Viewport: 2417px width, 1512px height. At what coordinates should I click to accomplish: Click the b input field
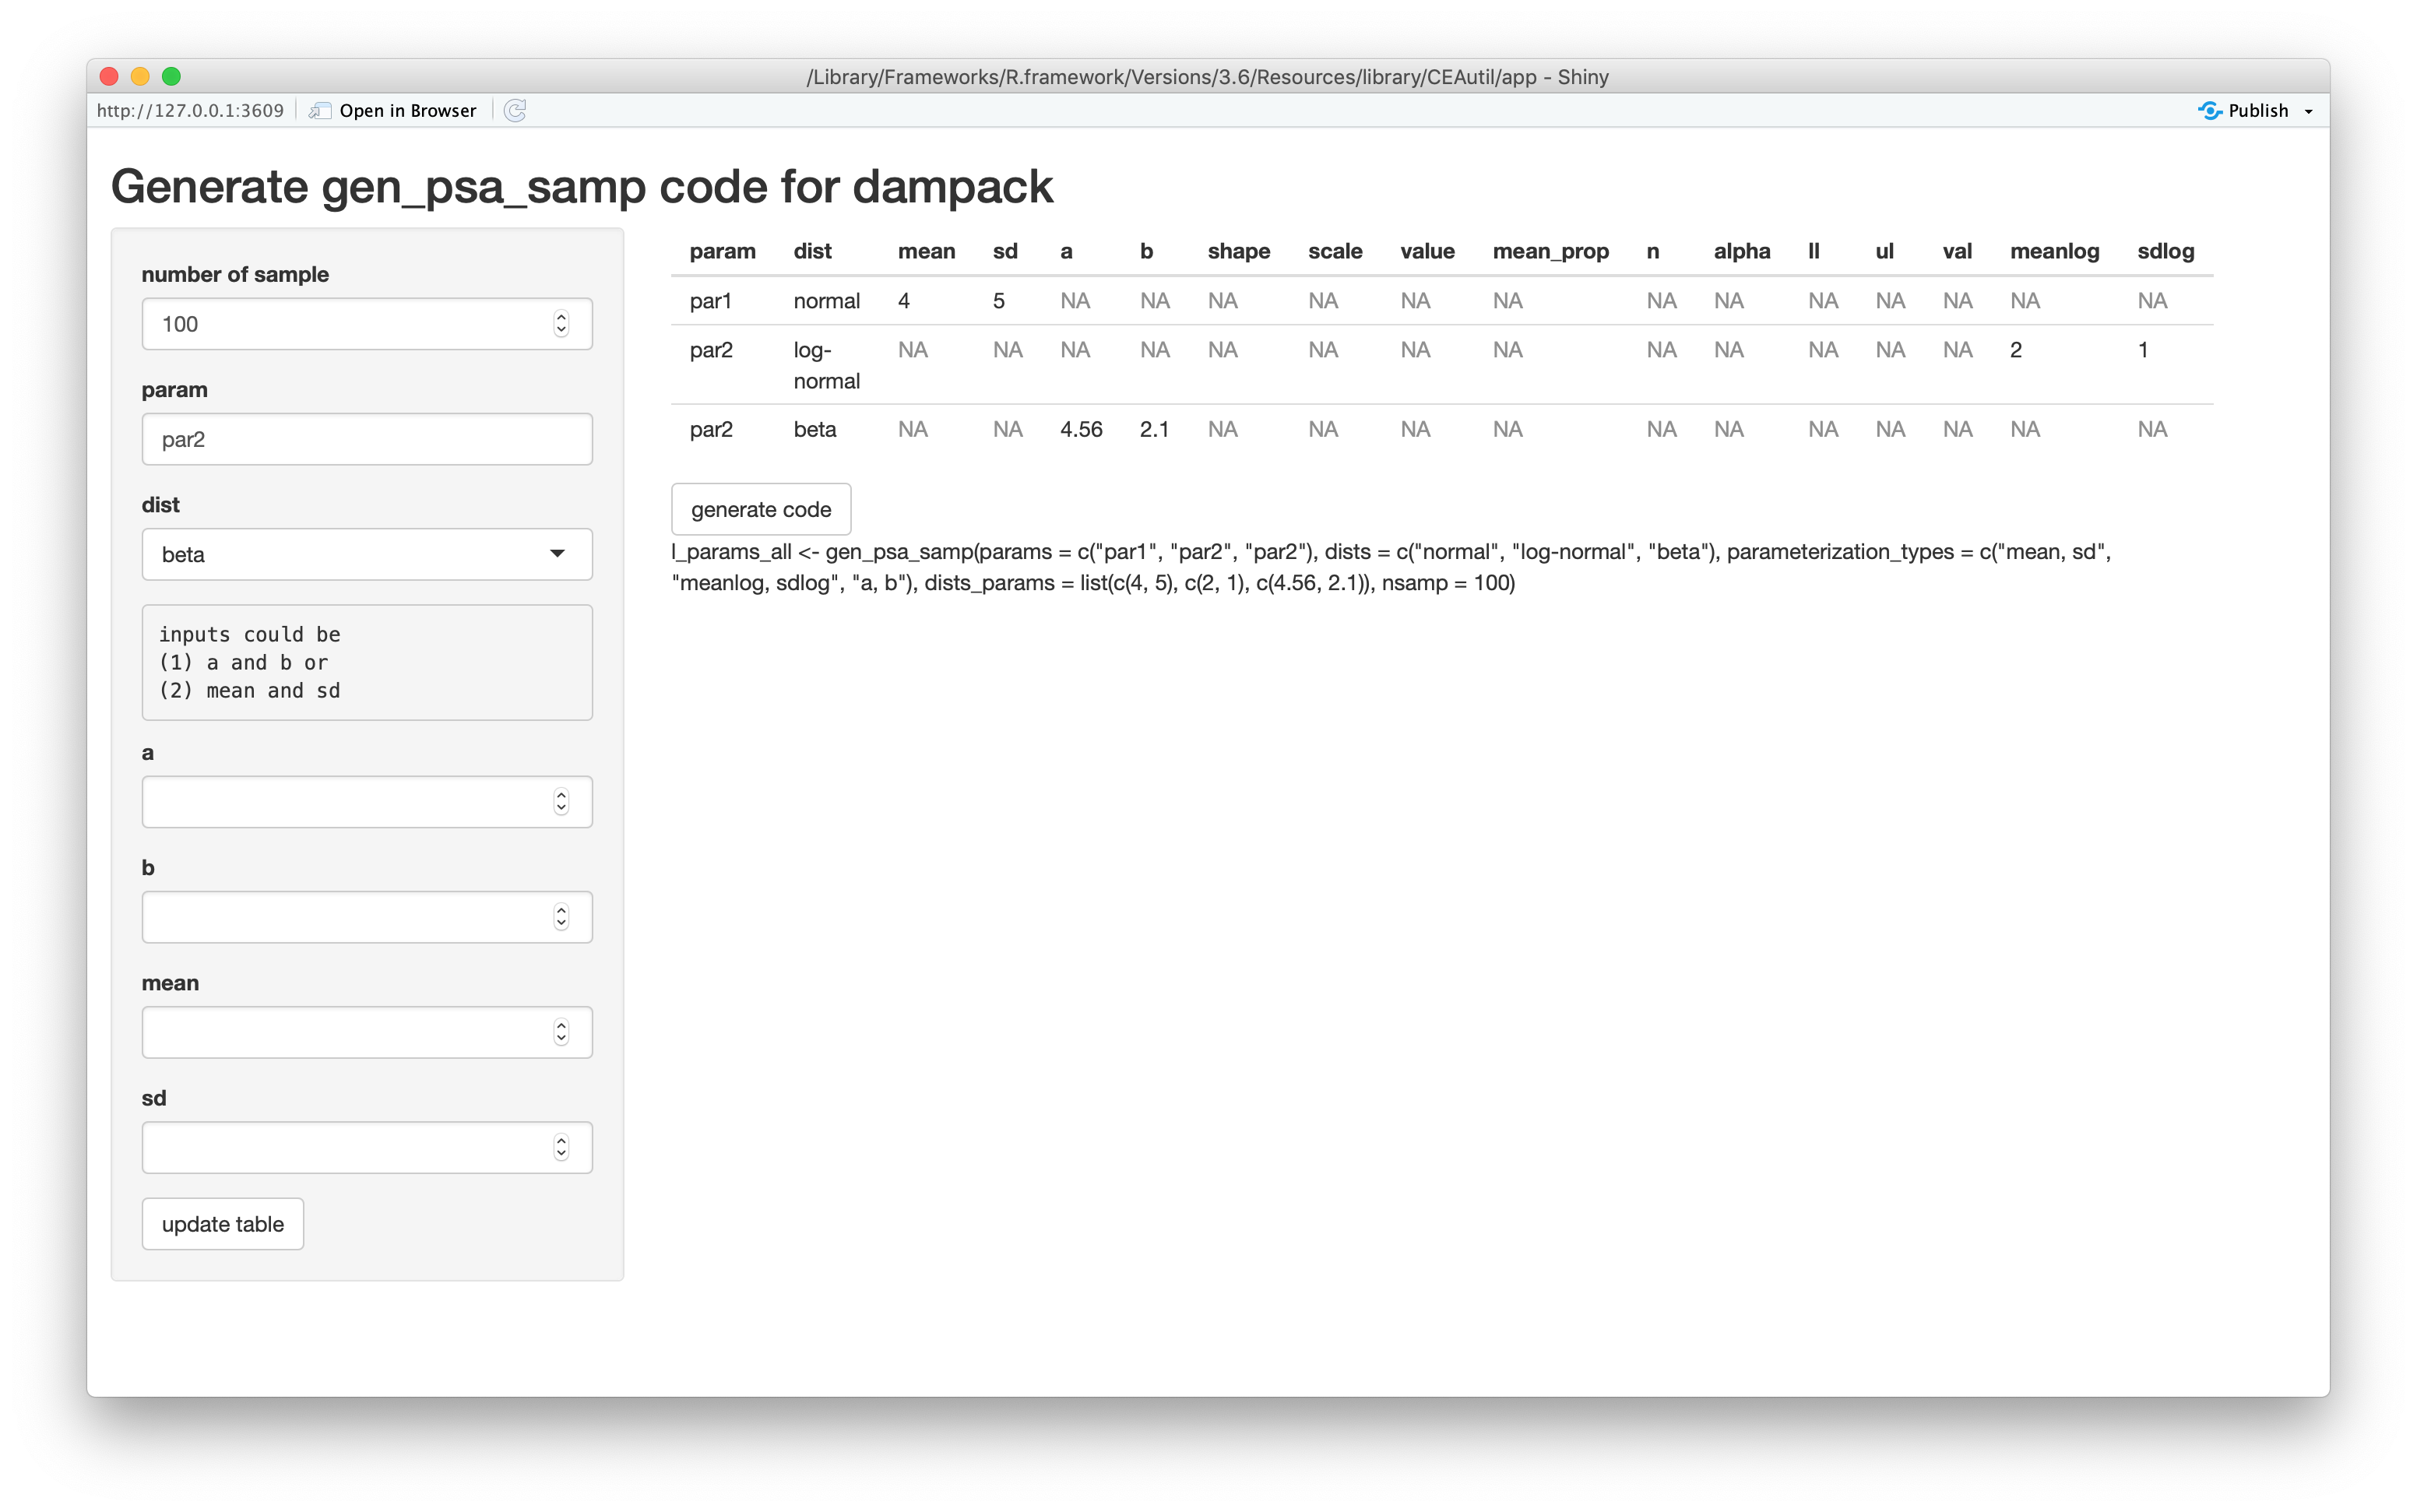click(x=345, y=917)
